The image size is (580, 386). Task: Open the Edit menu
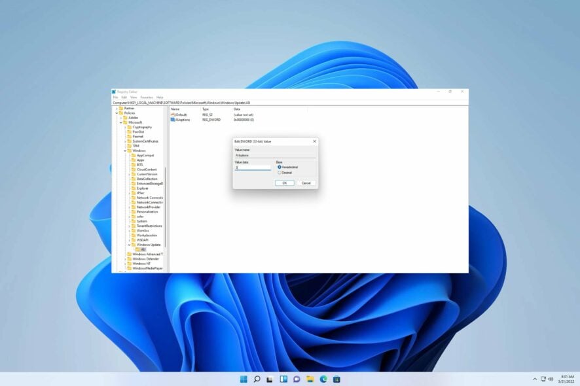[124, 97]
